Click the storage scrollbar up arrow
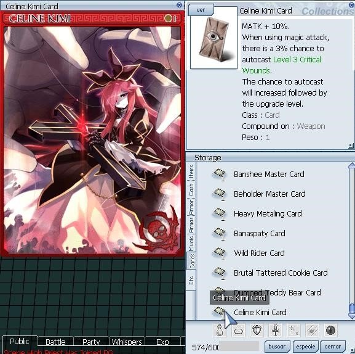The height and width of the screenshot is (354, 355). point(351,165)
